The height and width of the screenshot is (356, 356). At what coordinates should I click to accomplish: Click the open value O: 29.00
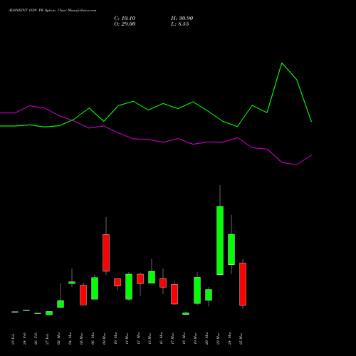(125, 24)
